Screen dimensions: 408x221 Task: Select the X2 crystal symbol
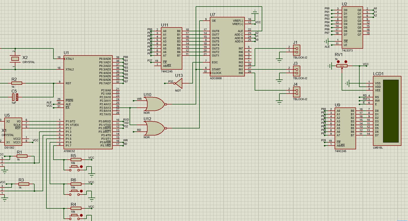(15, 59)
